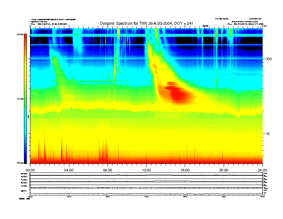The width and height of the screenshot is (283, 219).
Task: Click the 20:00 label on the time axis
Action: tap(224, 170)
